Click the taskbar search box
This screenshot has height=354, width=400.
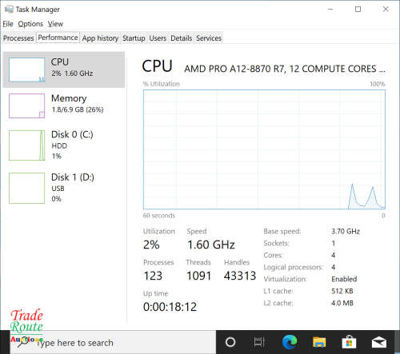click(x=113, y=343)
